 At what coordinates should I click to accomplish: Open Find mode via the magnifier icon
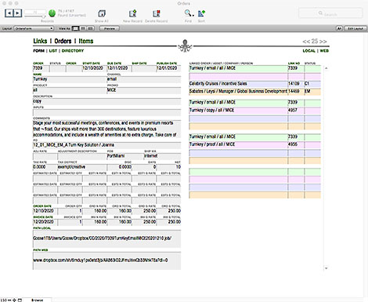tap(187, 13)
